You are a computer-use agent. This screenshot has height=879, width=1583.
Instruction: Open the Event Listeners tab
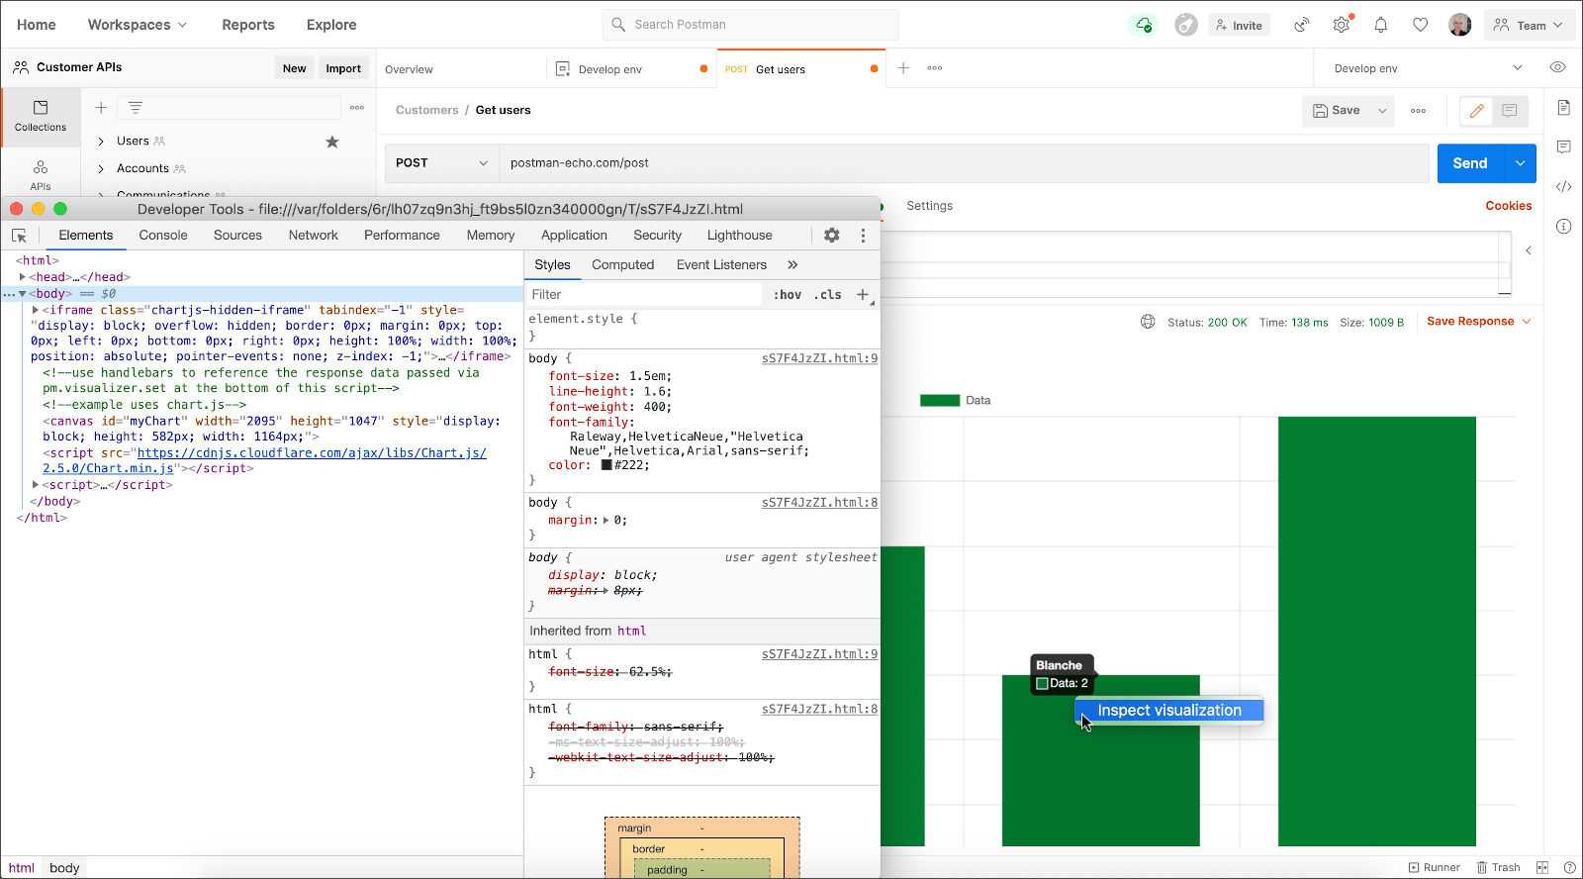pyautogui.click(x=722, y=265)
